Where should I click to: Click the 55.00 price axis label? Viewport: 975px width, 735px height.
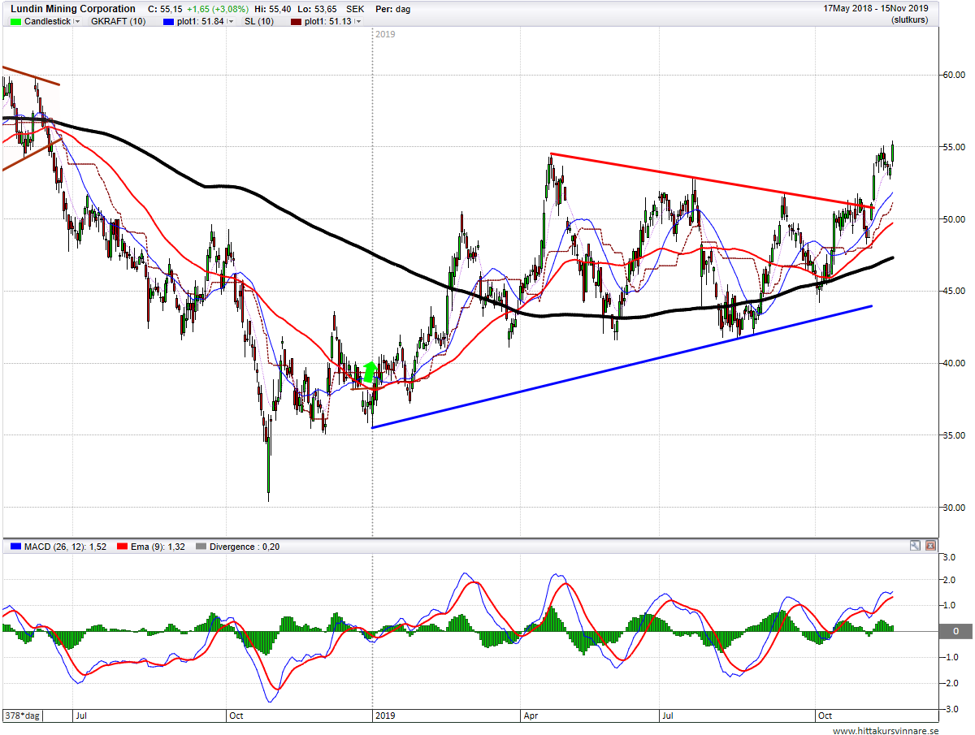click(x=953, y=147)
